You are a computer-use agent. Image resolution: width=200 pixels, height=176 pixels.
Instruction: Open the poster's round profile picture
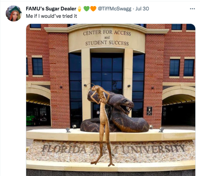pos(14,13)
